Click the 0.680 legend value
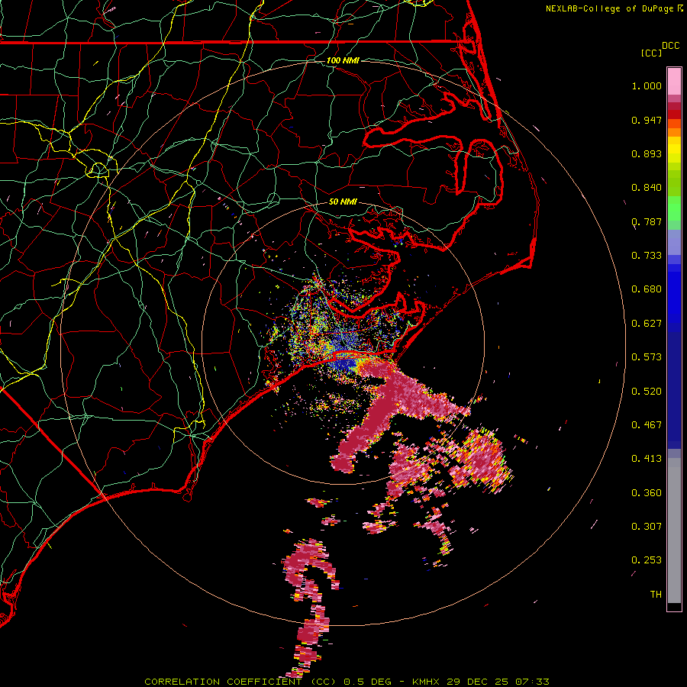687x687 pixels. coord(647,289)
